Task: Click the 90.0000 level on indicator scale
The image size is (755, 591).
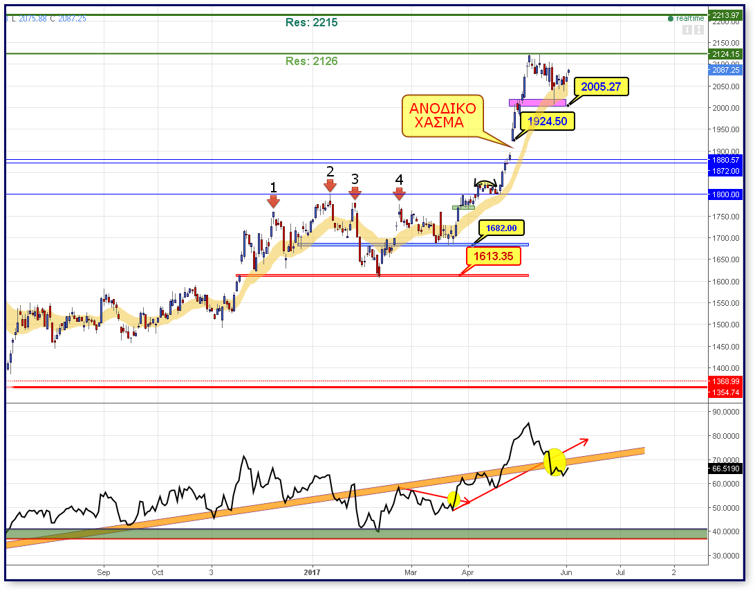Action: tap(726, 412)
